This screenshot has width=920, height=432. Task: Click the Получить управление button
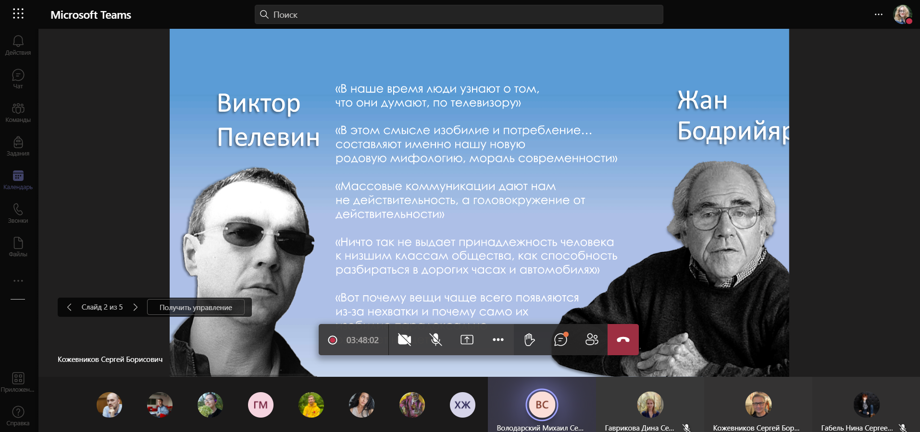coord(196,307)
